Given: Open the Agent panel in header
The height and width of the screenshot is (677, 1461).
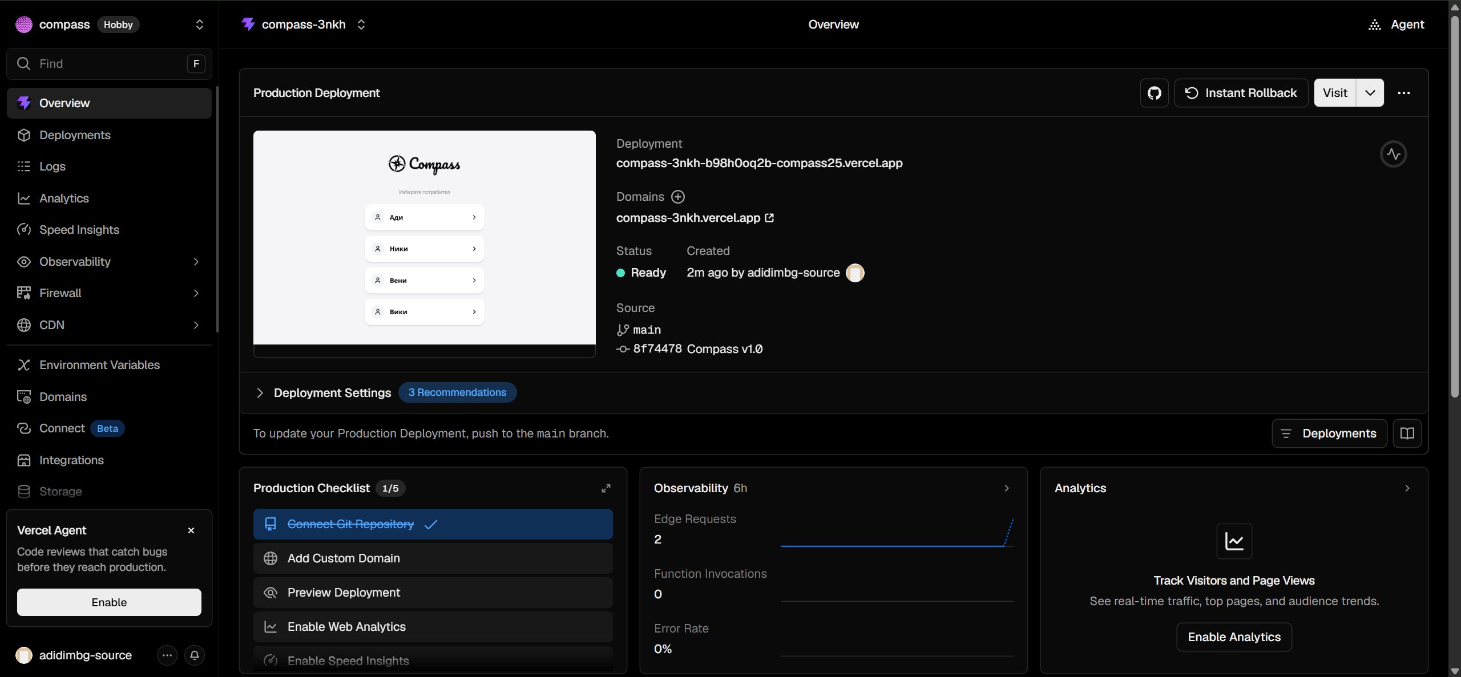Looking at the screenshot, I should 1396,25.
